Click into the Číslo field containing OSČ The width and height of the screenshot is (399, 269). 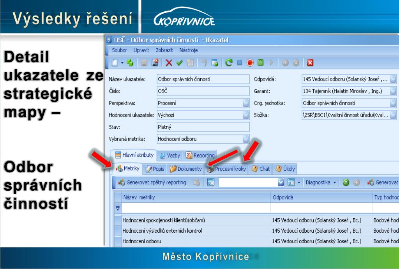tap(203, 91)
